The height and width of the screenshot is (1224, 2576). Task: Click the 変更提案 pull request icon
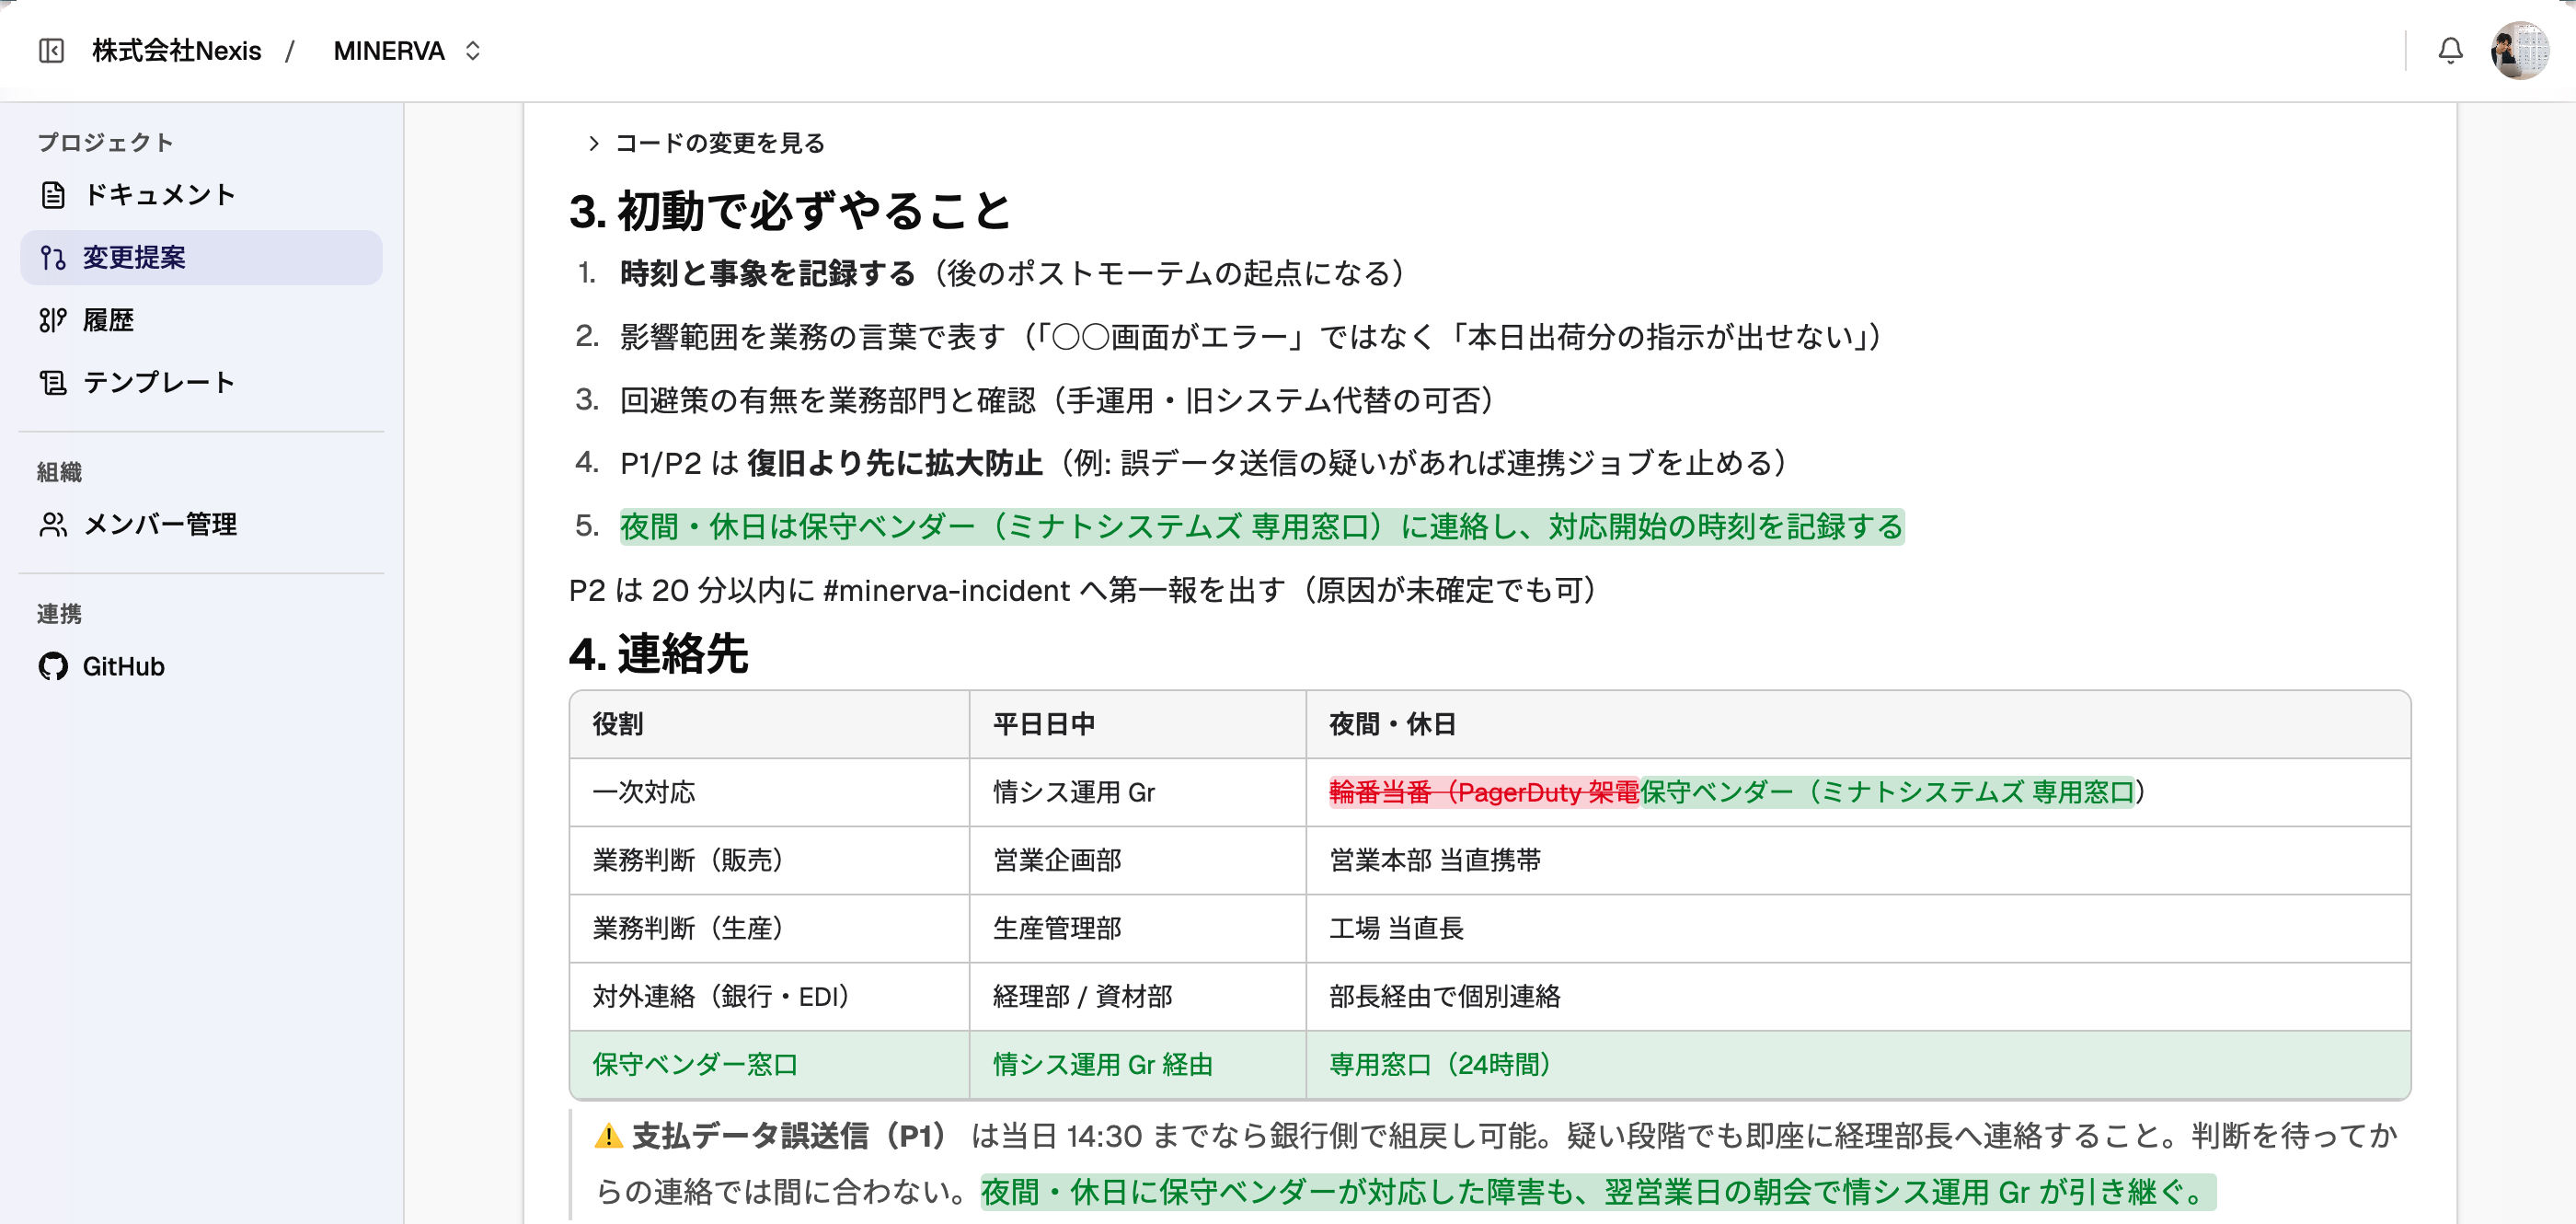click(53, 258)
